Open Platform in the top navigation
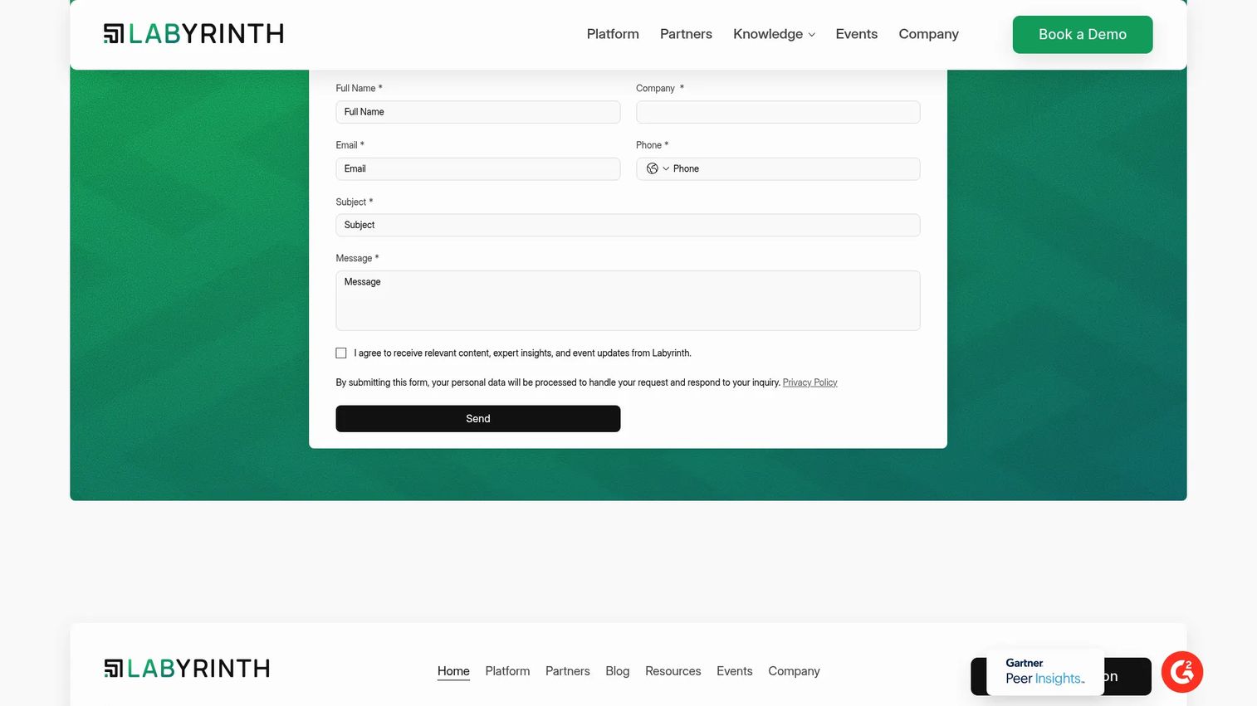The height and width of the screenshot is (706, 1257). click(613, 34)
